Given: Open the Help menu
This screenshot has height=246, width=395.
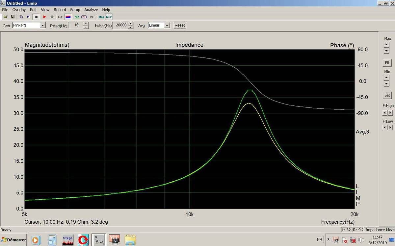Looking at the screenshot, I should tap(106, 10).
